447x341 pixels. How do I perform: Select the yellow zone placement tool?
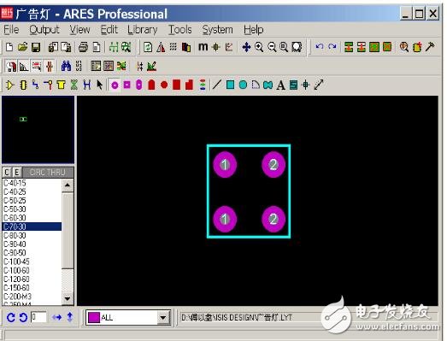tap(61, 85)
